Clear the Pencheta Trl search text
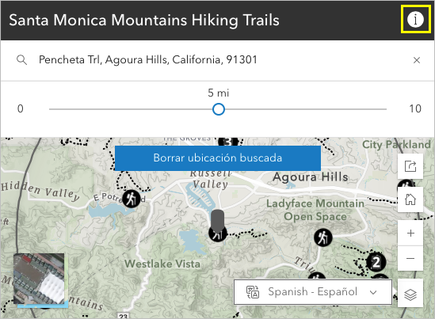435x319 pixels. [417, 60]
